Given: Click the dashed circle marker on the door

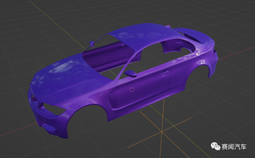Looking at the screenshot, I should tap(132, 90).
